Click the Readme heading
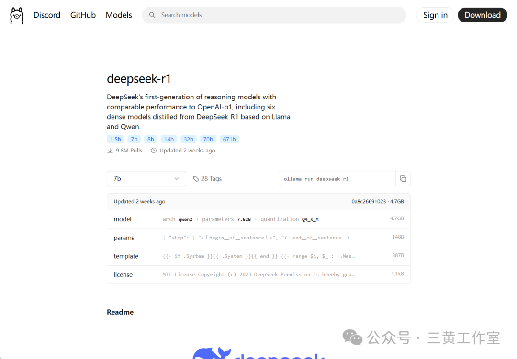This screenshot has height=359, width=517. pos(120,312)
